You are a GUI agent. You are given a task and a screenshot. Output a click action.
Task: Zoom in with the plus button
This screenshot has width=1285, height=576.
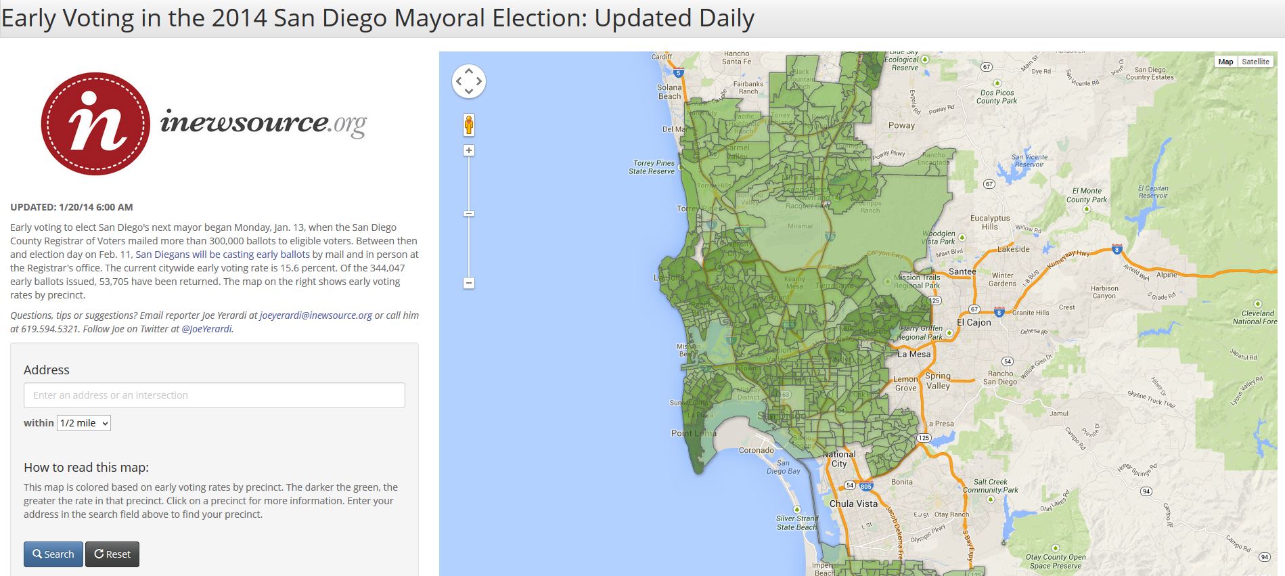[468, 150]
